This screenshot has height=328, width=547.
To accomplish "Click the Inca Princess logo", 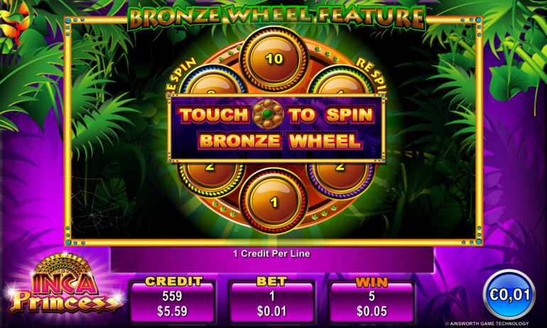I will pyautogui.click(x=65, y=284).
